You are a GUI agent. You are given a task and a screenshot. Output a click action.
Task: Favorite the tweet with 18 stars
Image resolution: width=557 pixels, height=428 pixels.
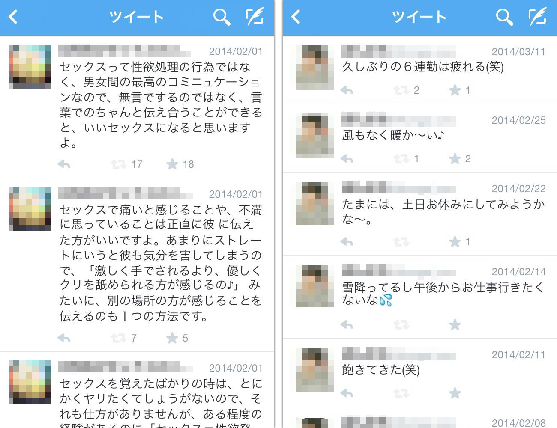[172, 164]
